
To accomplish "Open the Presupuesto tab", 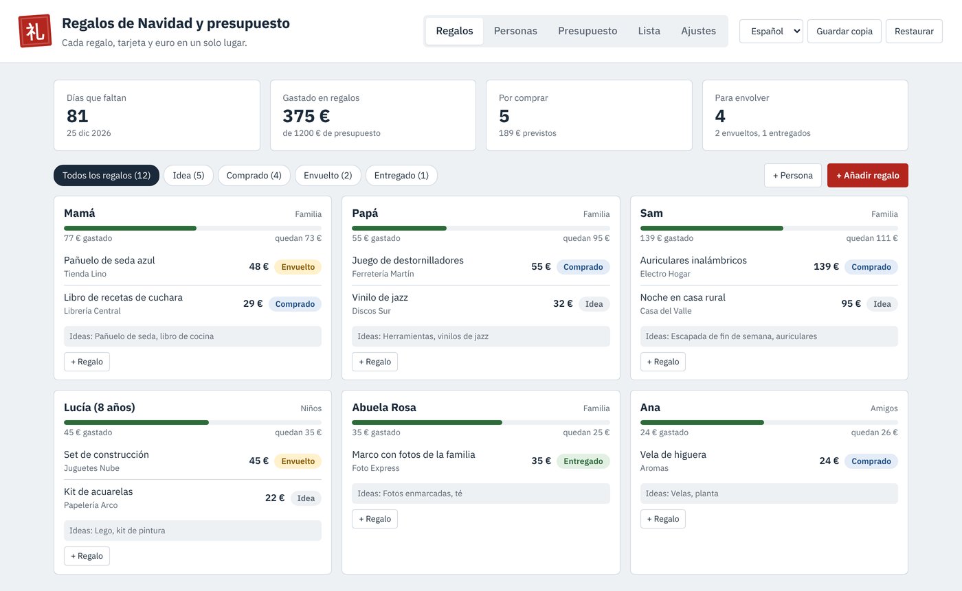I will point(588,31).
